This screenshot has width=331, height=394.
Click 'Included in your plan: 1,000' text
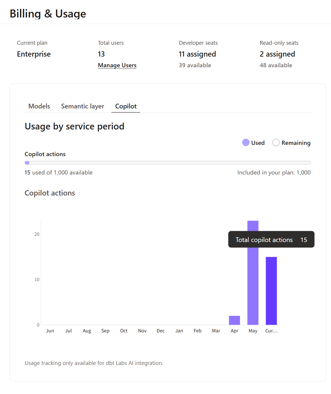274,172
